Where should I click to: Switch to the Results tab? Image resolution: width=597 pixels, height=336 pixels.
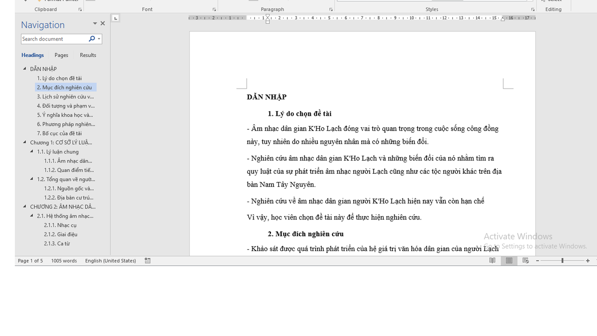pos(88,55)
